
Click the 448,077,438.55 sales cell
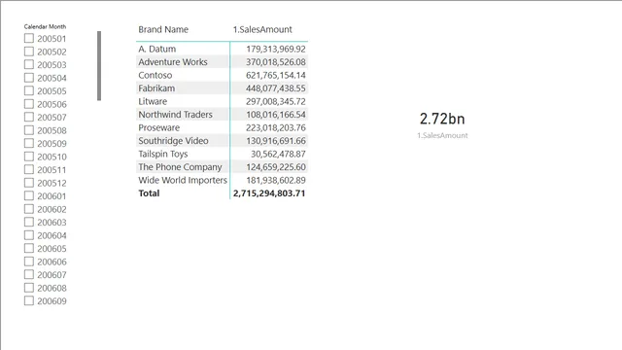276,88
